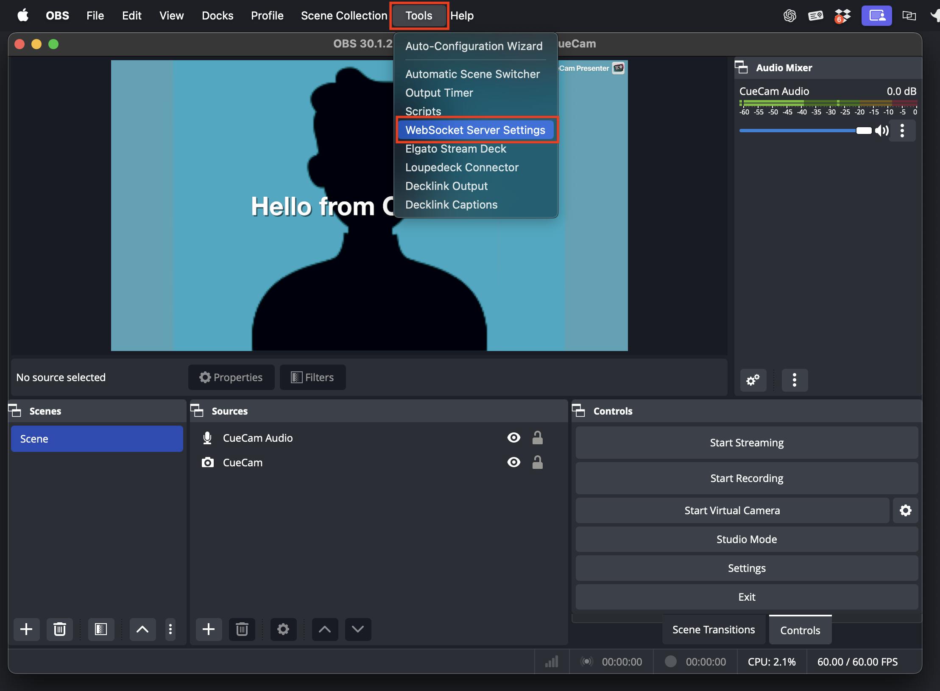This screenshot has height=691, width=940.
Task: Select WebSocket Server Settings menu entry
Action: pos(475,130)
